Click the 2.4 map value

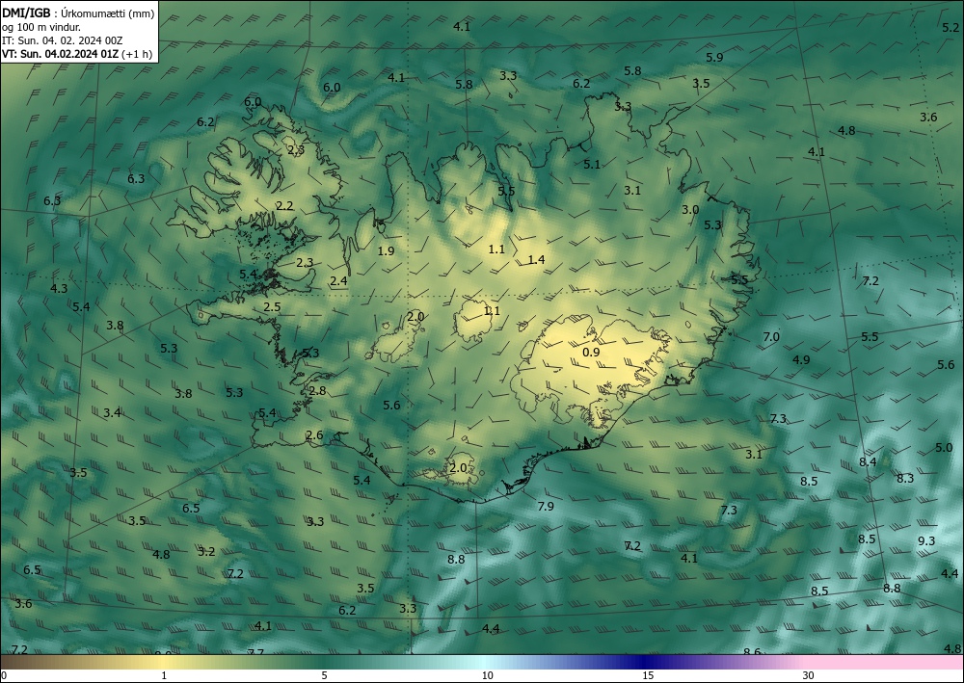click(338, 281)
